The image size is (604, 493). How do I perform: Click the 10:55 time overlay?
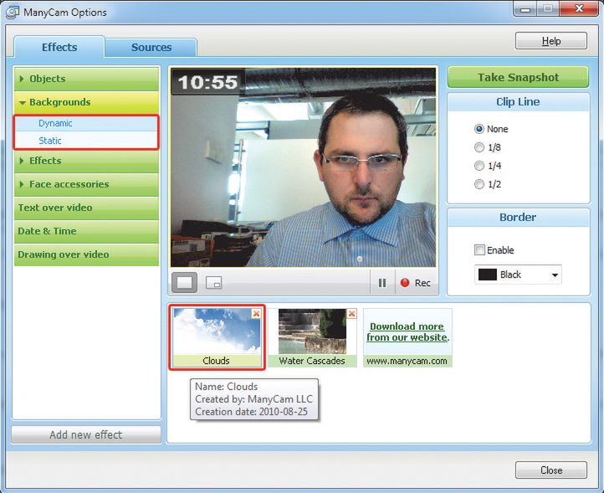tap(207, 82)
